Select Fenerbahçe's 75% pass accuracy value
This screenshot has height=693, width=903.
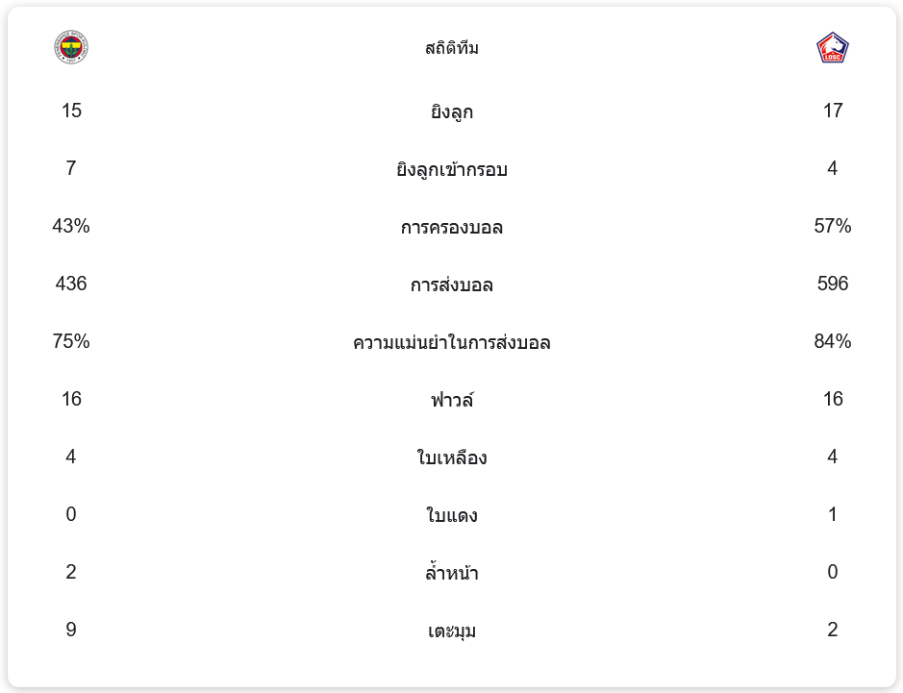click(x=71, y=341)
